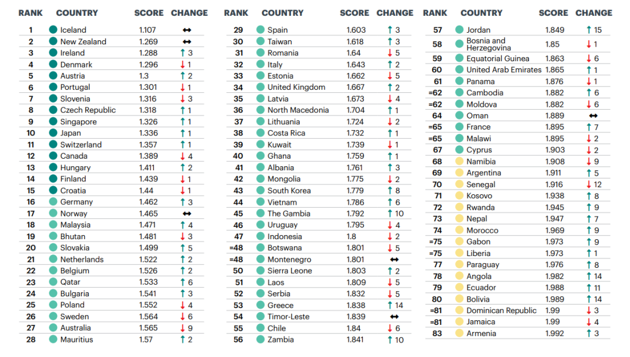630x357 pixels.
Task: Click Botswana's rank =48
Action: [236, 248]
